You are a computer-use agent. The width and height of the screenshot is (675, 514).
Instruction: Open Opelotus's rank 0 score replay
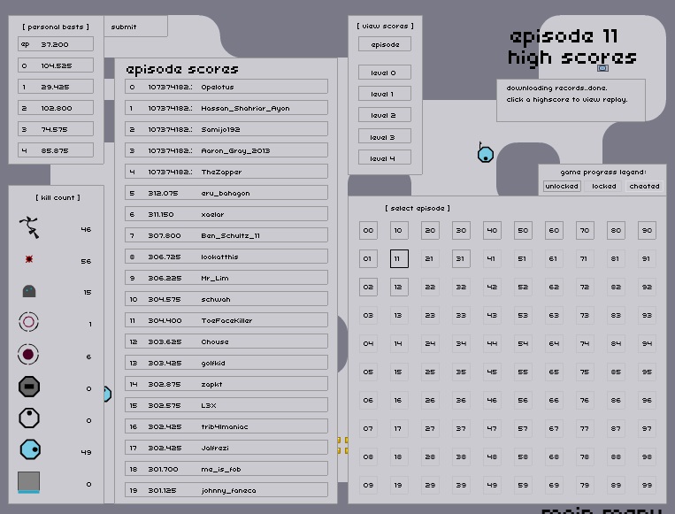(226, 87)
